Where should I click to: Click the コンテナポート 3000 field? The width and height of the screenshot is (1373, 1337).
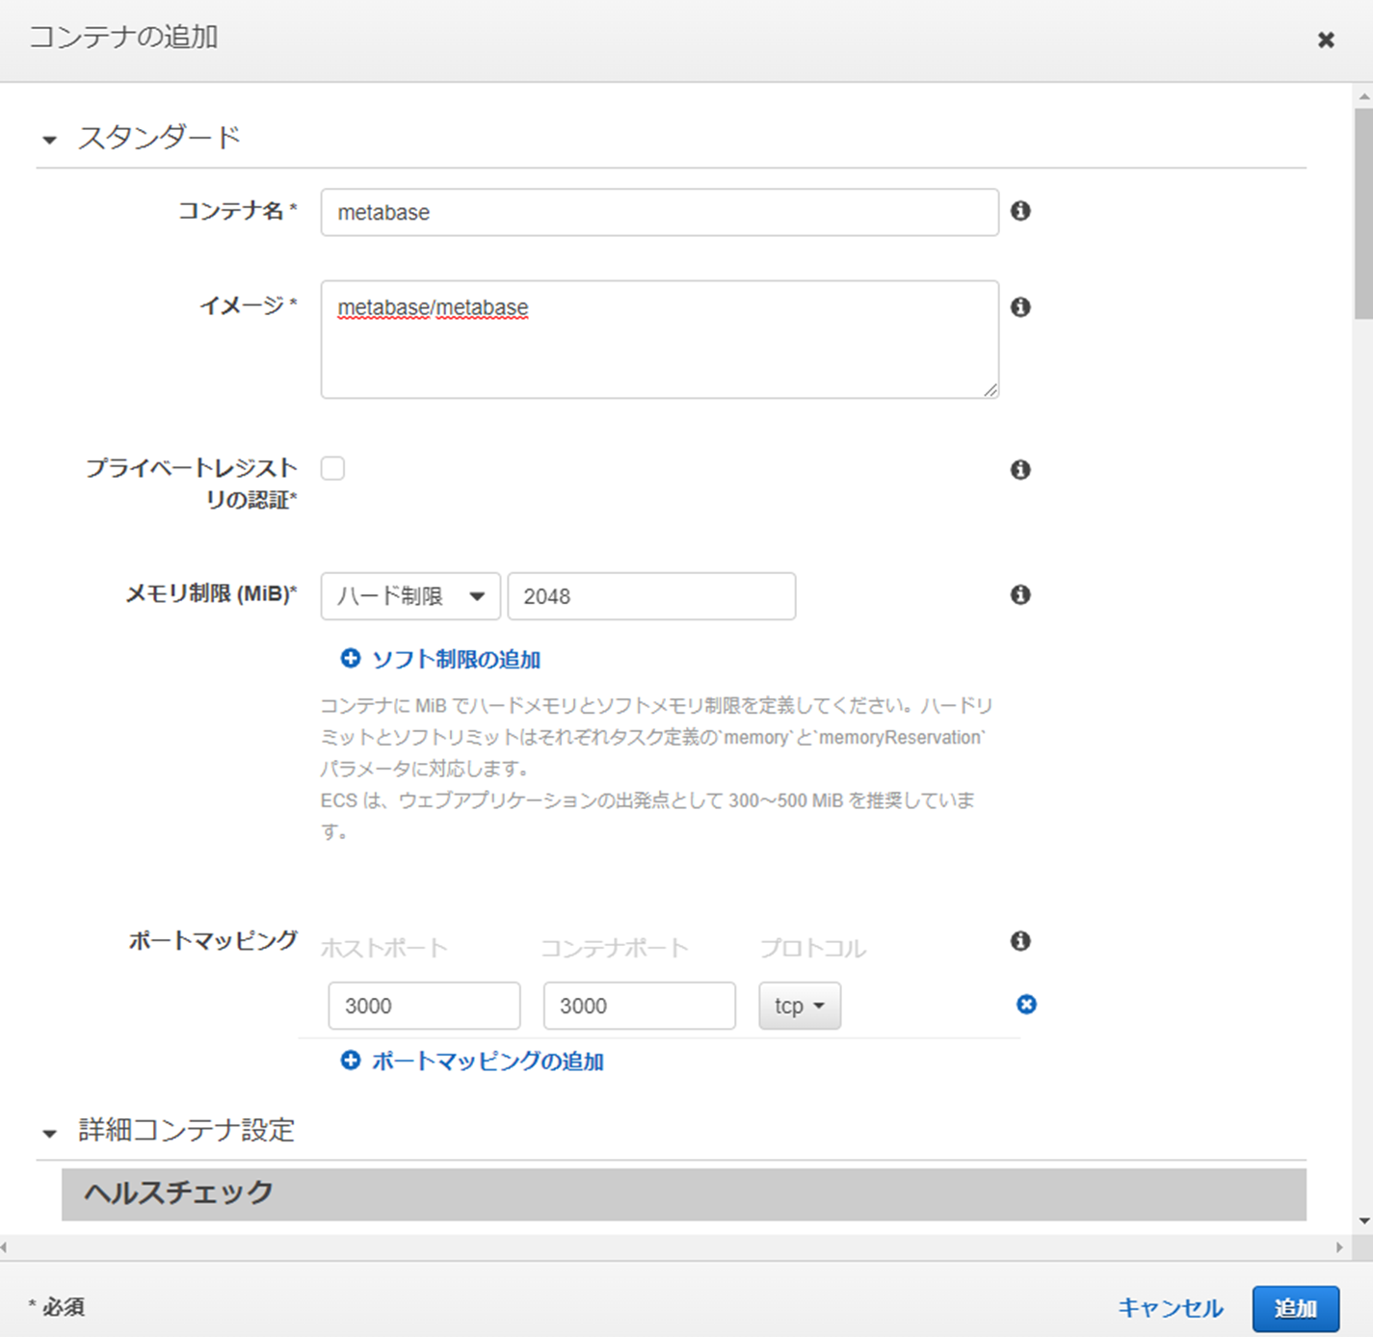[639, 1006]
